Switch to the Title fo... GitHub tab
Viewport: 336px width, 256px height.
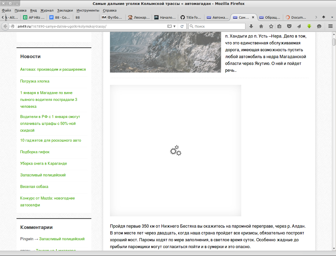pos(191,17)
